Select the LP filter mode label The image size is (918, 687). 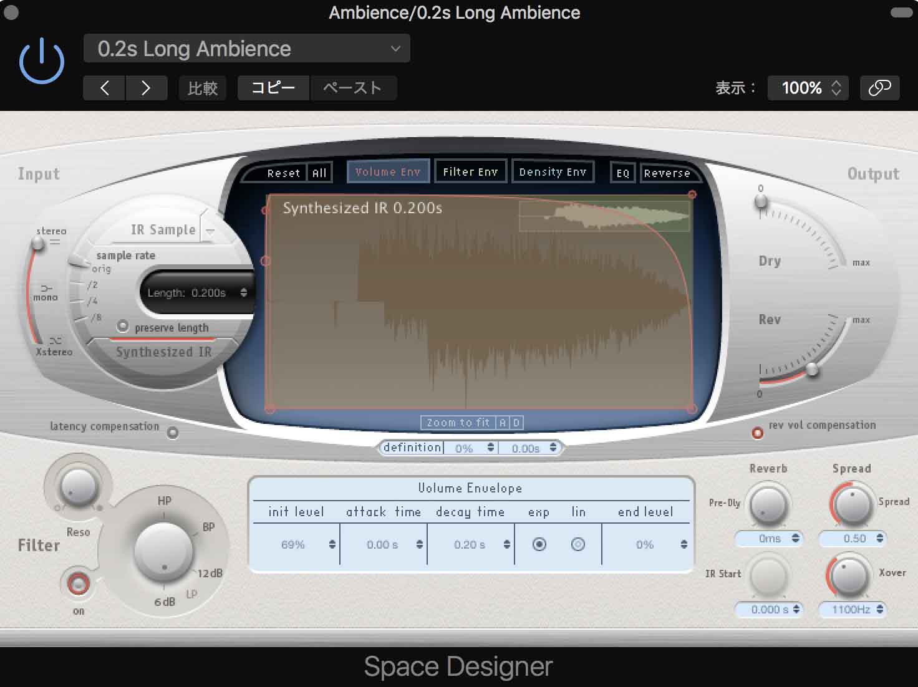(x=191, y=594)
